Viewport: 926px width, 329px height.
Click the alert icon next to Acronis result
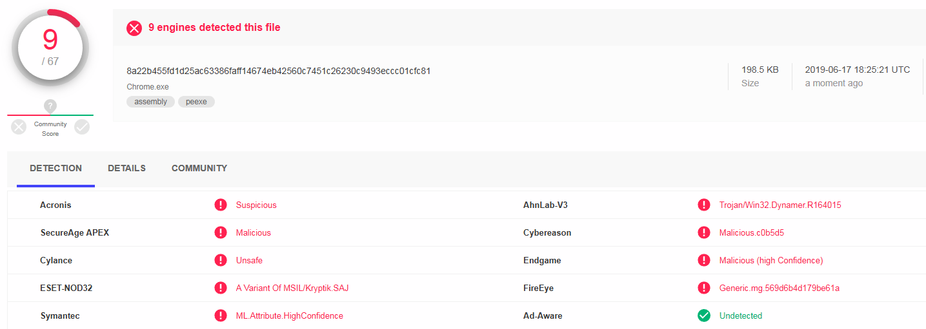click(x=221, y=205)
